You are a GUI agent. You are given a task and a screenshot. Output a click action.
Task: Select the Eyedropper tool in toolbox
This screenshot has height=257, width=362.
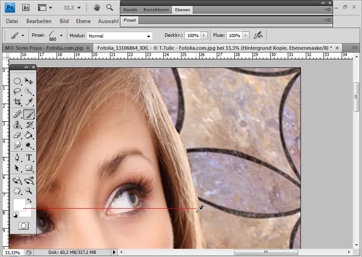tap(29, 102)
